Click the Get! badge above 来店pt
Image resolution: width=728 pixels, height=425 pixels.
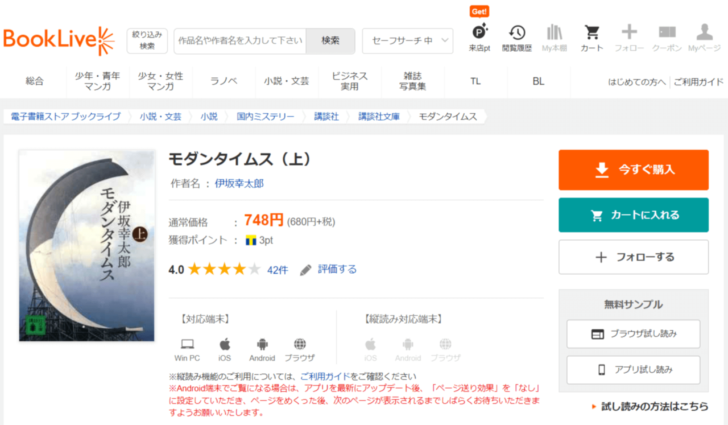click(479, 11)
